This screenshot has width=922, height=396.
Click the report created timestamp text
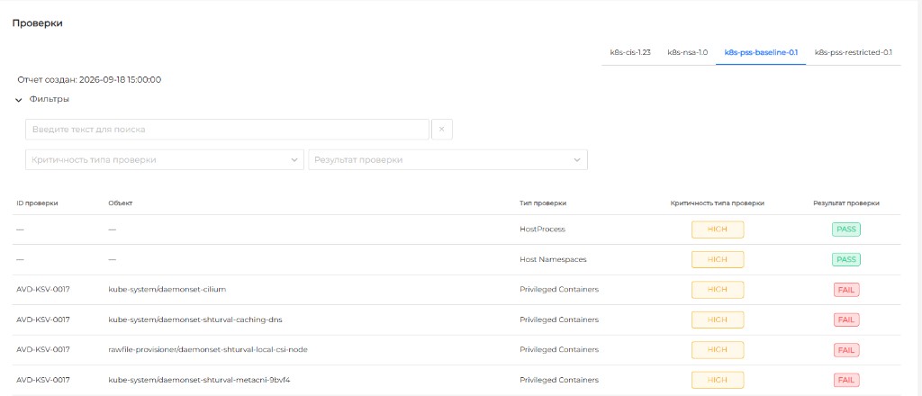coord(89,80)
